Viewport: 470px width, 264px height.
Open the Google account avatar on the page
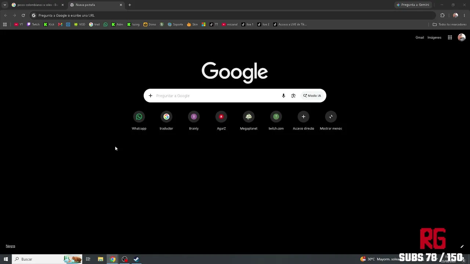coord(462,37)
